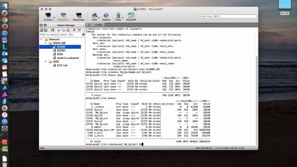Click the Tools toolbar icon
Viewport: 297px width, 167px height.
(118, 17)
